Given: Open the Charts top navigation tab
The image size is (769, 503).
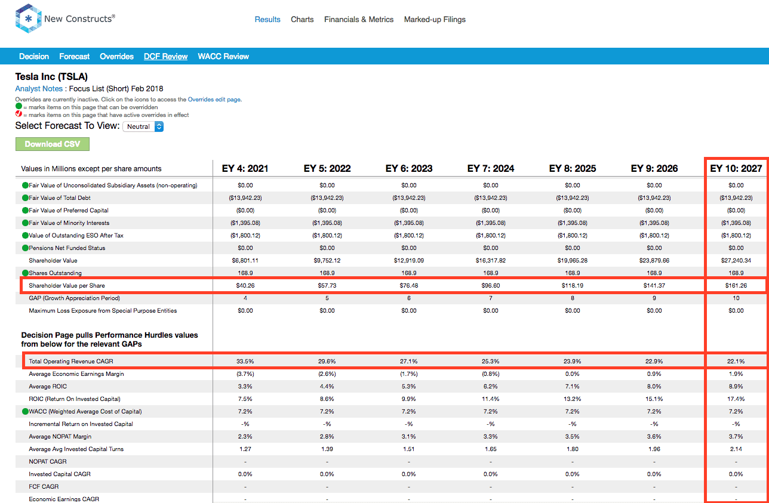Looking at the screenshot, I should (x=302, y=19).
